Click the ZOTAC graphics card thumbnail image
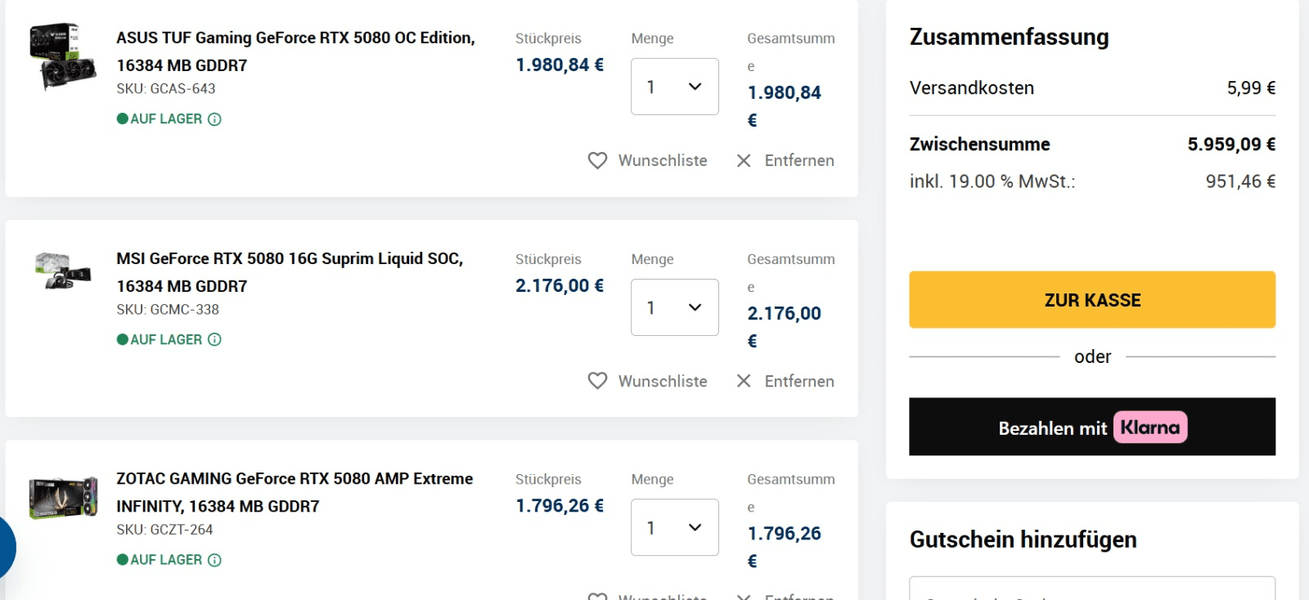Screen dimensions: 1309x600 tap(63, 497)
